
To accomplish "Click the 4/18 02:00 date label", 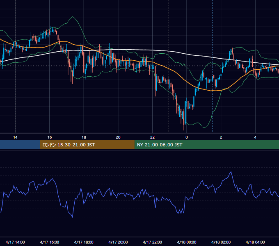I will click(x=221, y=242).
